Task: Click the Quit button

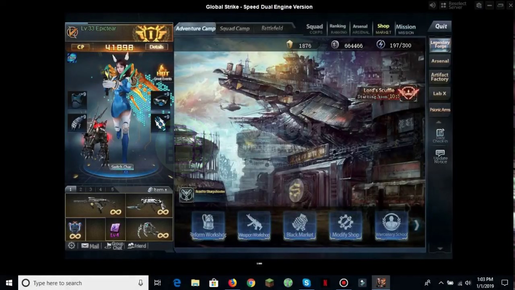Action: coord(441,26)
